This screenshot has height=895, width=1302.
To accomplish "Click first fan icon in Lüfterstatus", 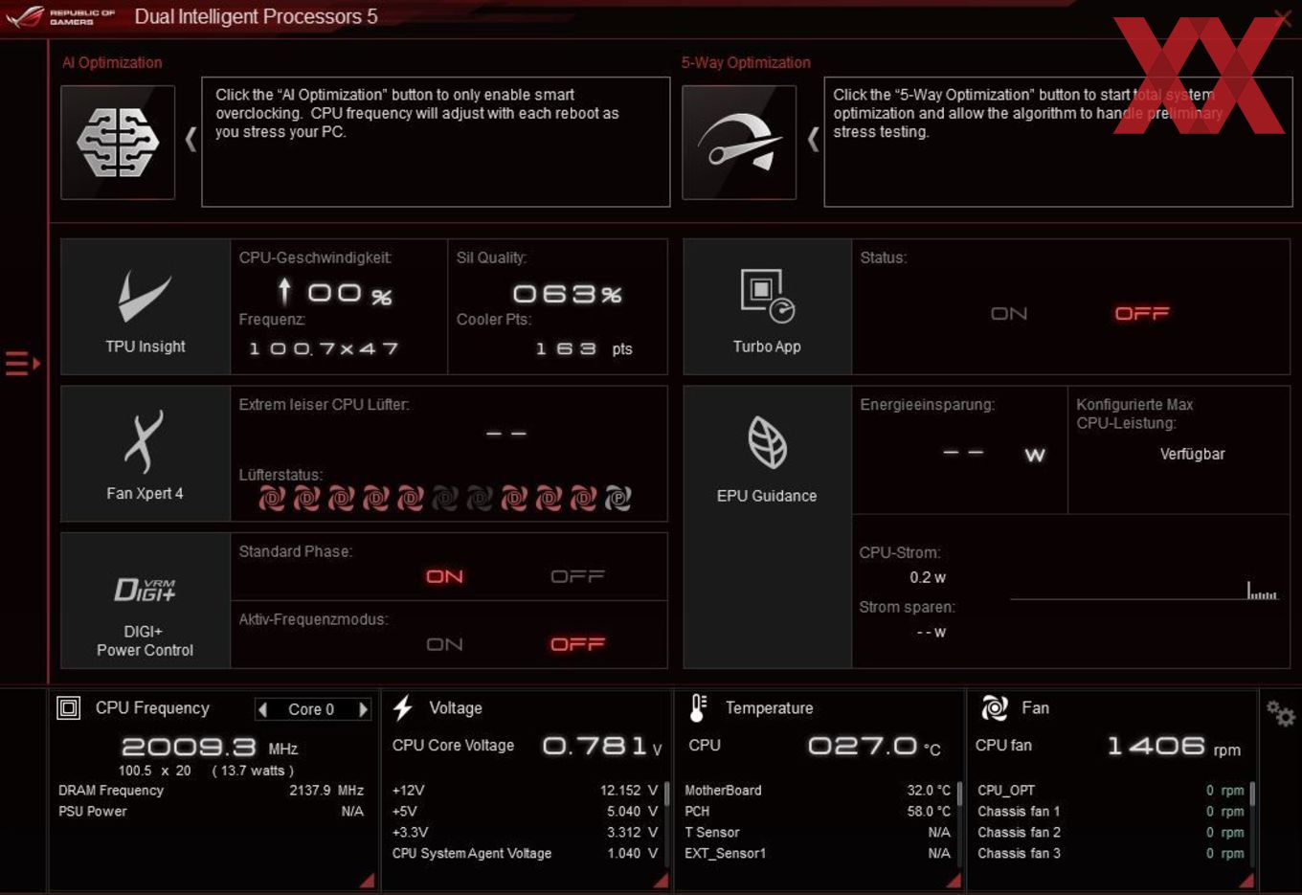I will (x=272, y=498).
